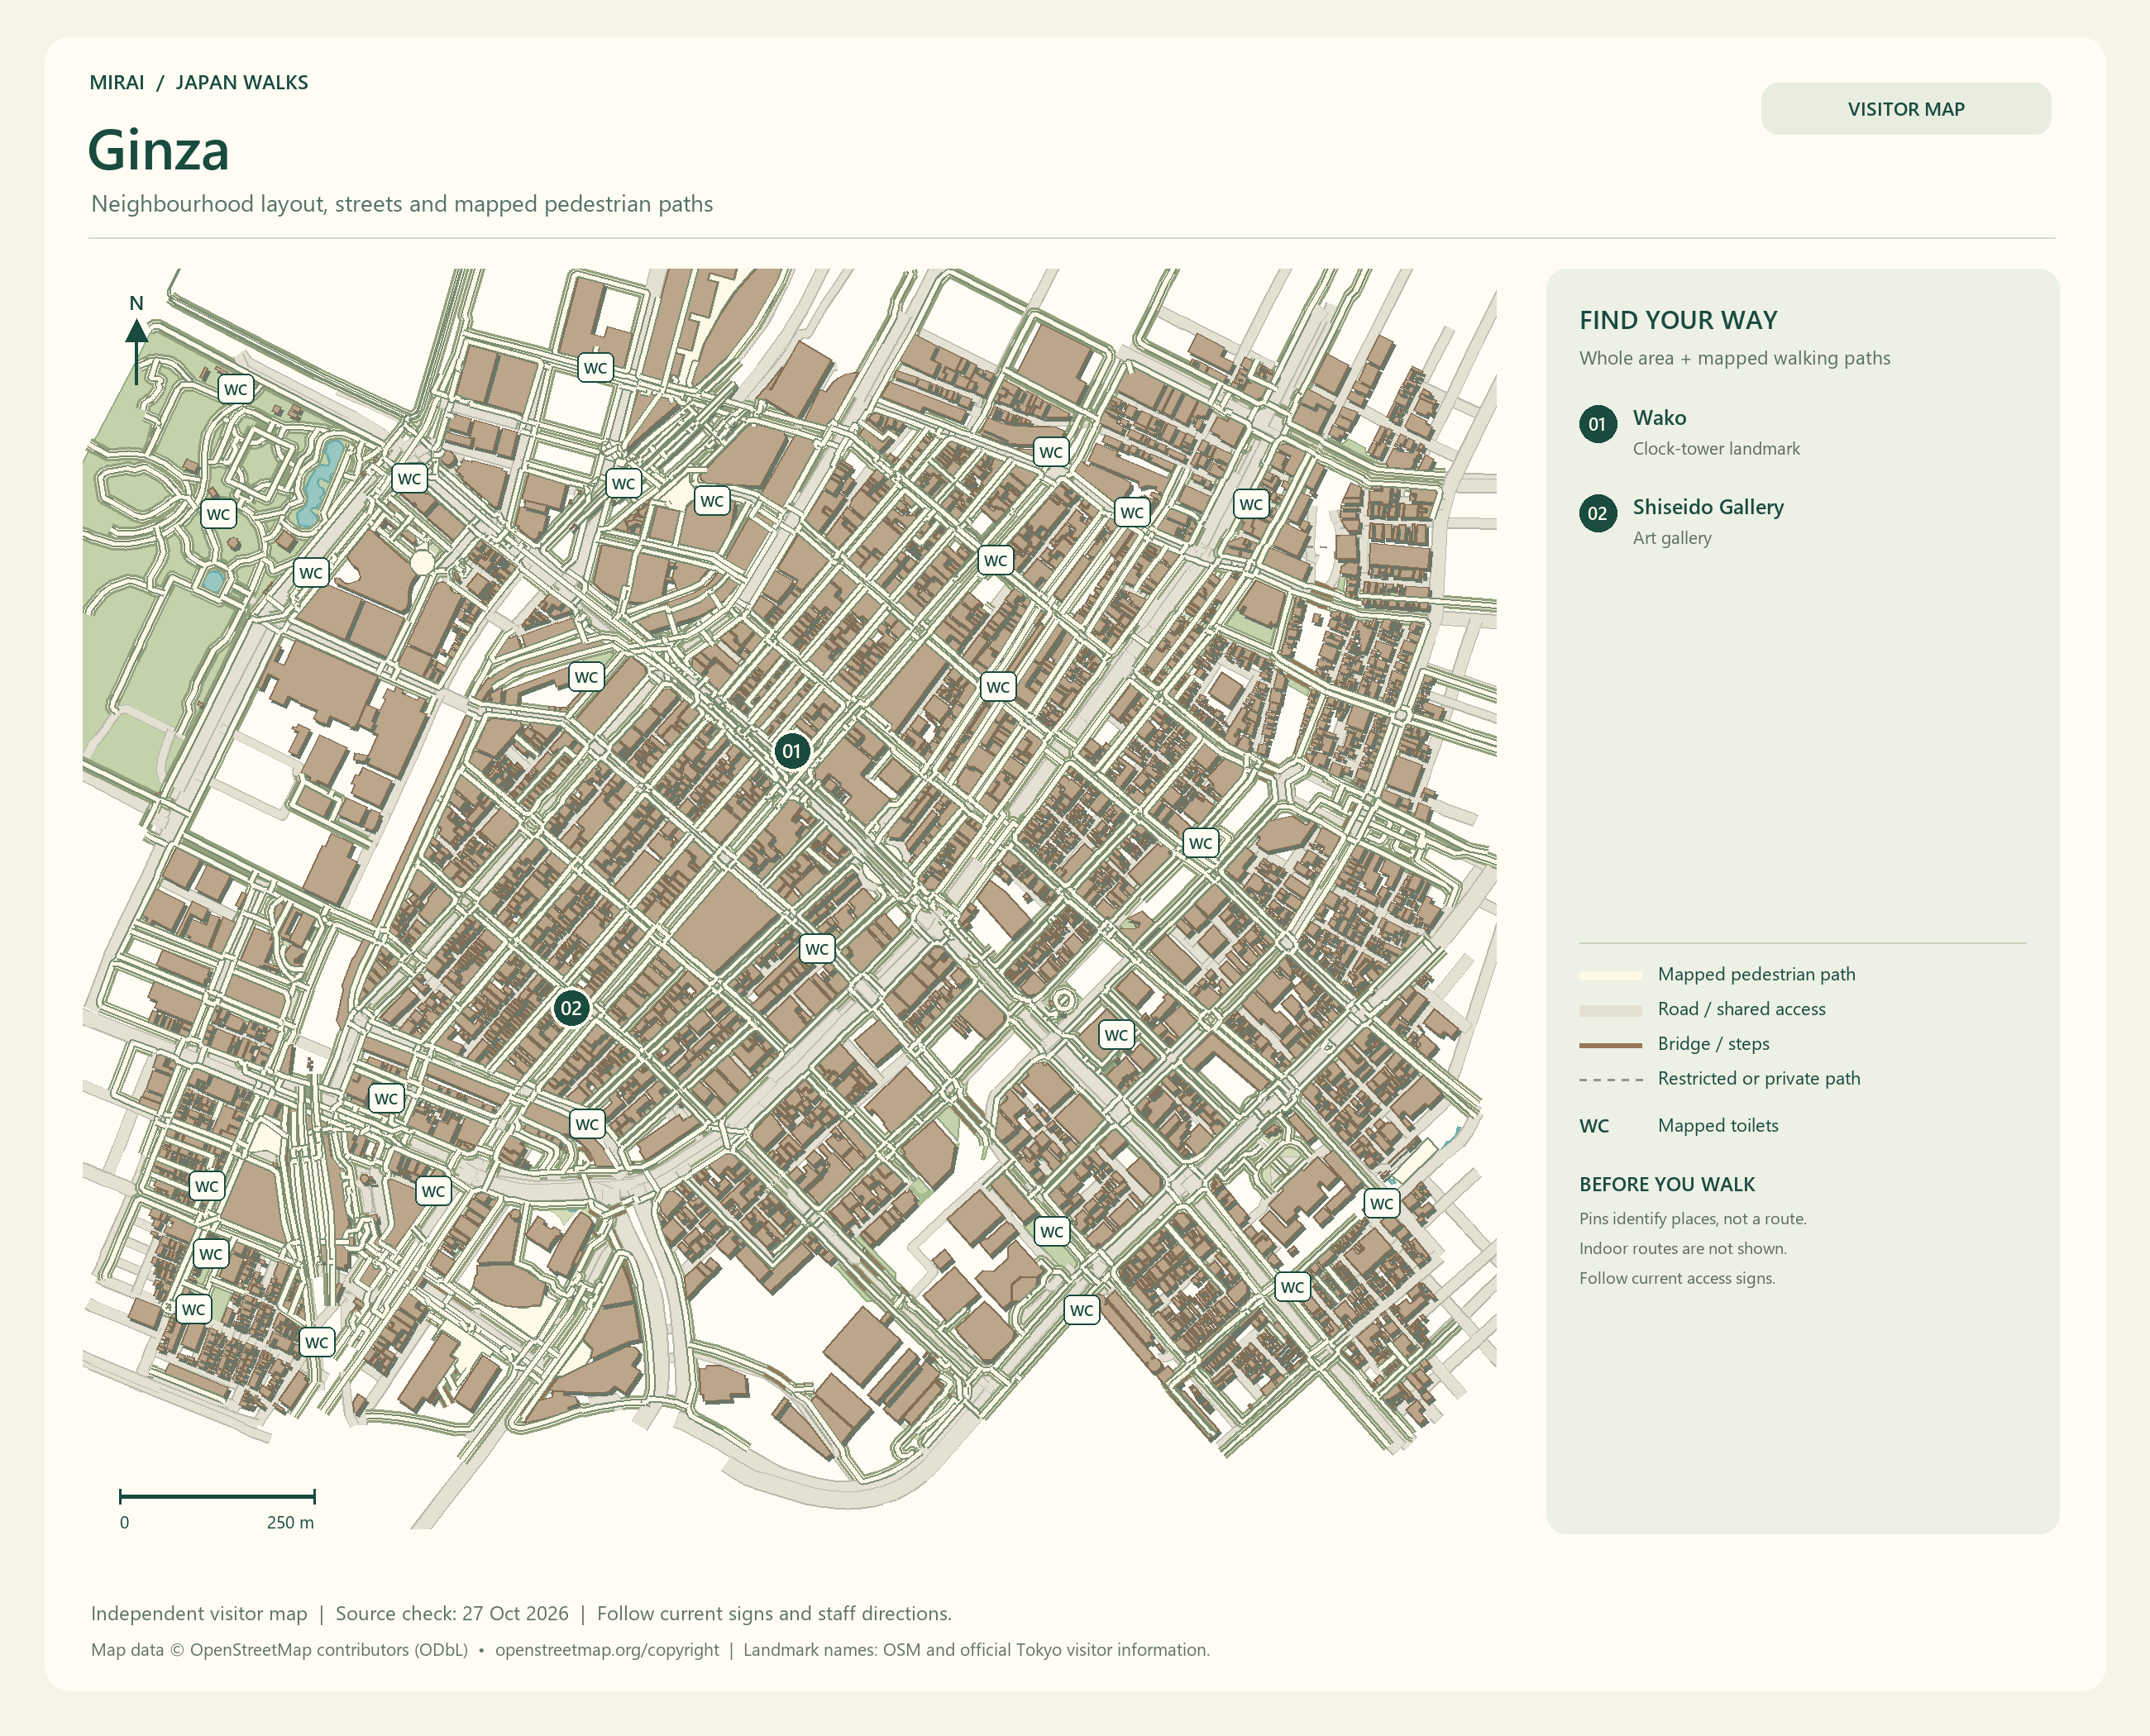Open the MIRAI breadcrumb
2150x1736 pixels.
117,82
